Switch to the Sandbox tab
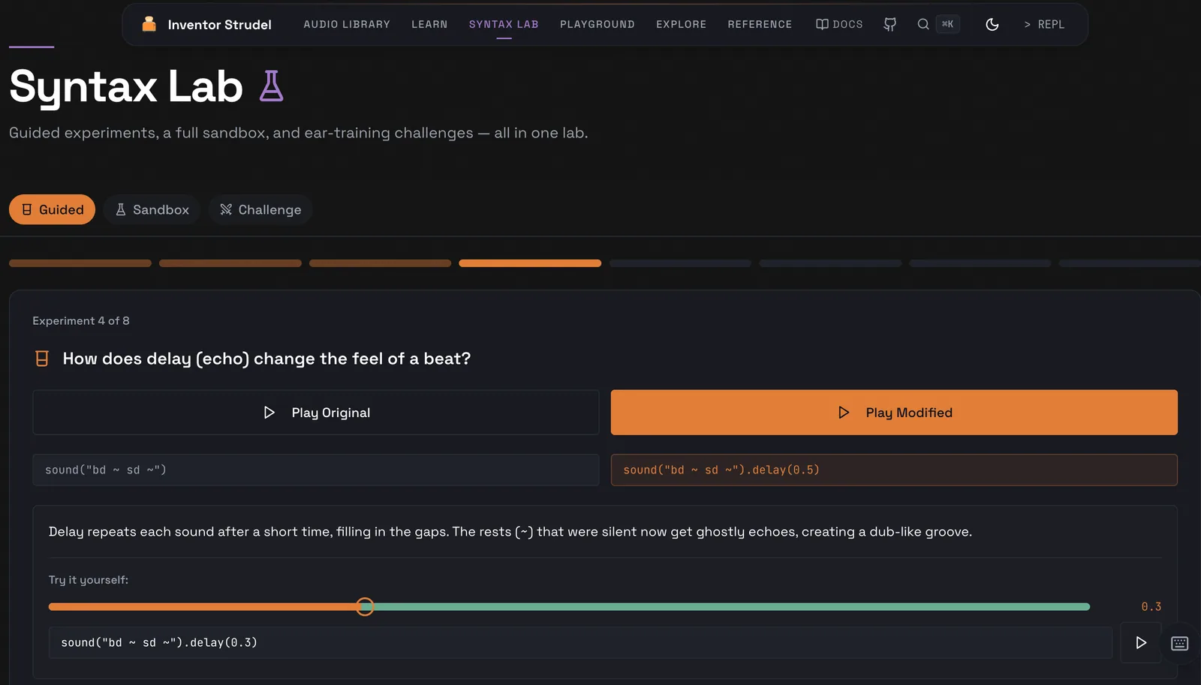The image size is (1201, 685). click(152, 209)
